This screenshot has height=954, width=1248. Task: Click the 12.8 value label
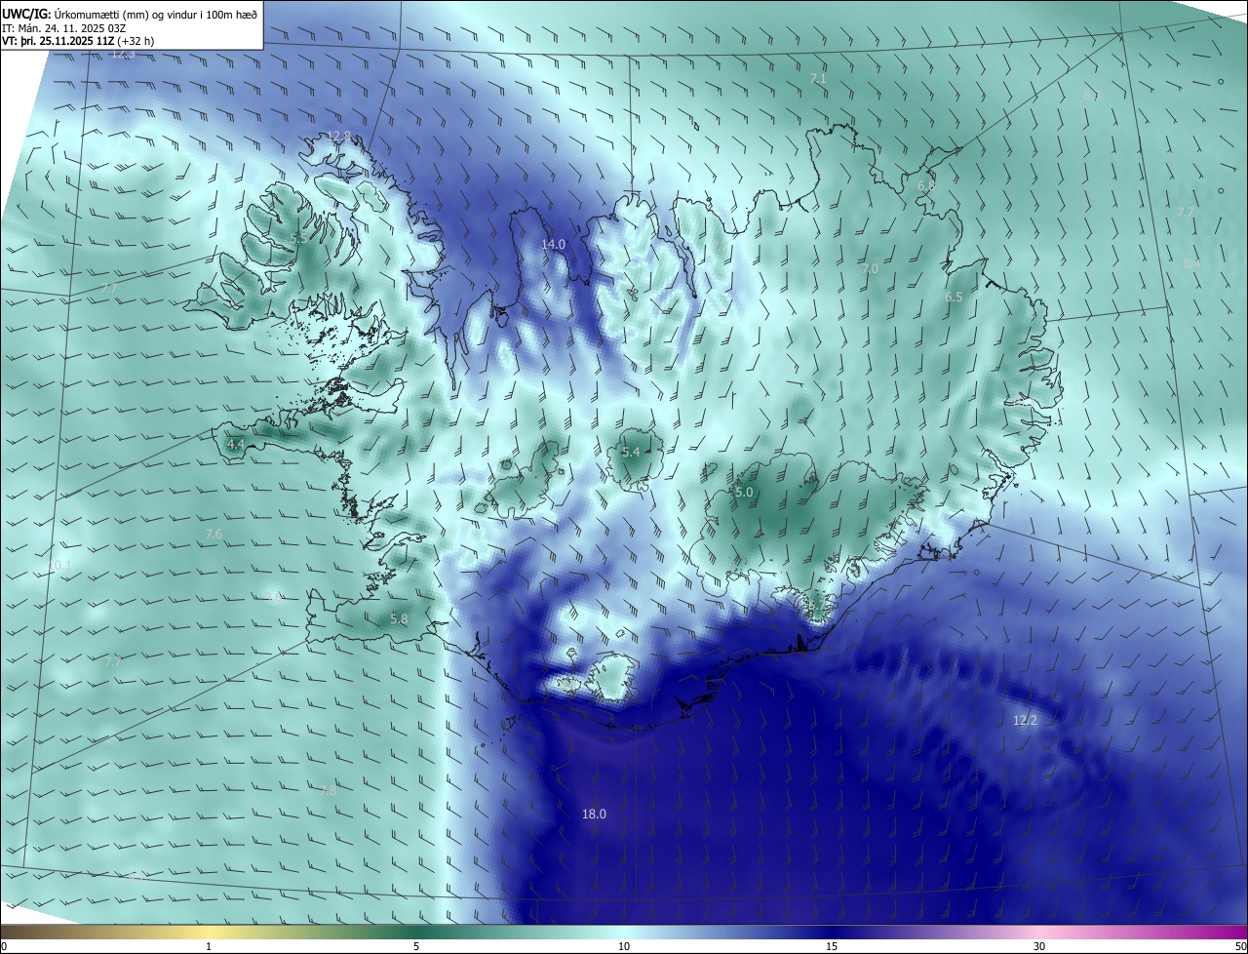coord(338,136)
